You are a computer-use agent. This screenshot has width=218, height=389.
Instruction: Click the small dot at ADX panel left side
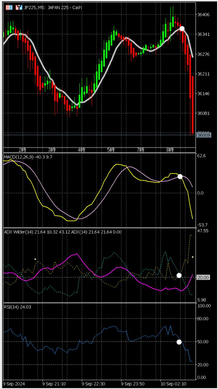click(35, 259)
